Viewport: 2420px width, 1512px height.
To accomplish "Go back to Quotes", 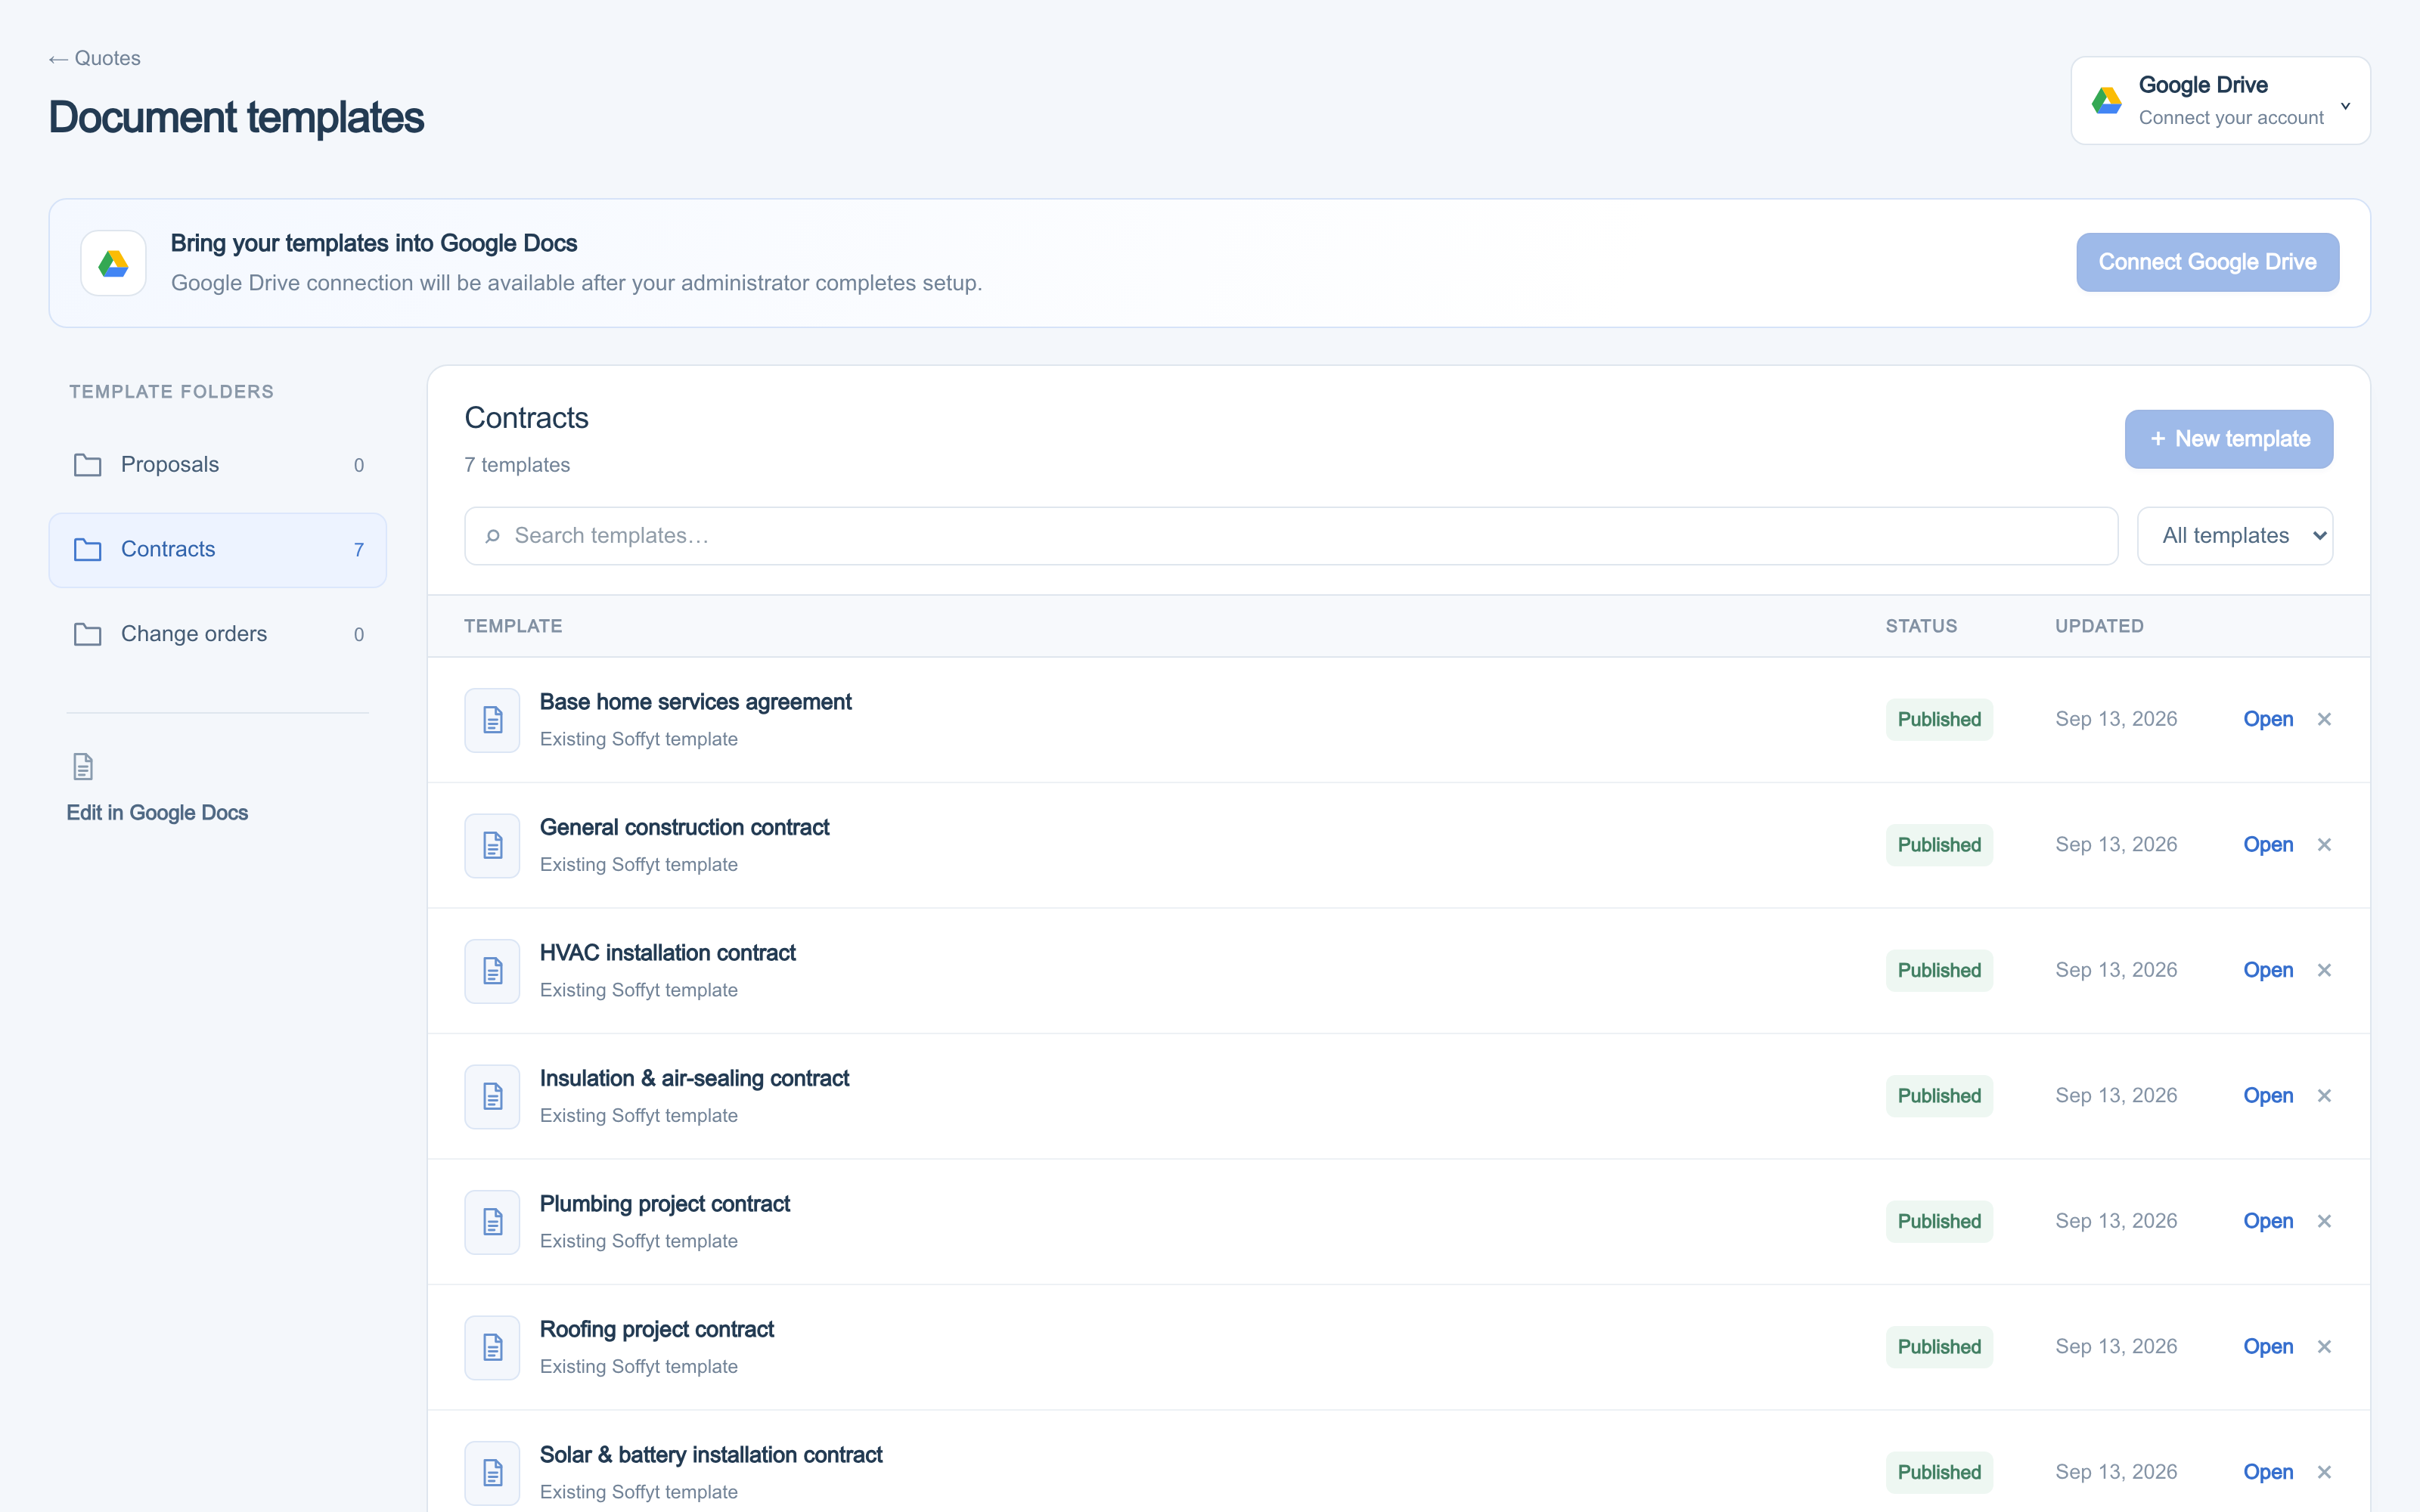I will pos(95,59).
